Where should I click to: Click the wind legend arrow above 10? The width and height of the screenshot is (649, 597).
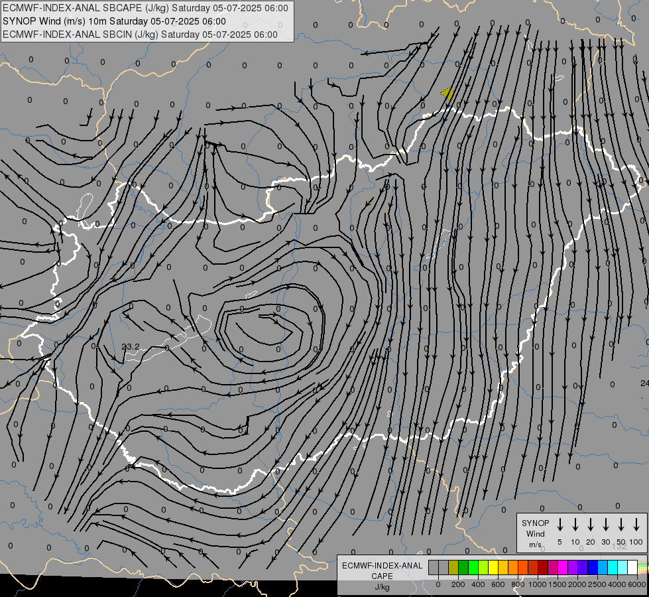click(575, 525)
